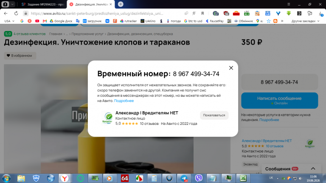Viewport: 326px width, 183px height.
Task: Open the YouTube bookmark
Action: tap(37, 21)
